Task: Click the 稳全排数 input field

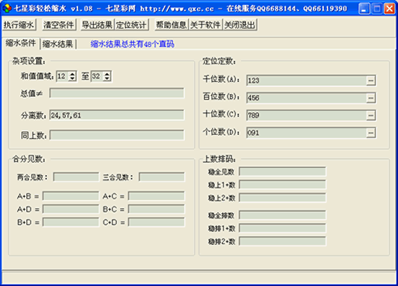Action: click(282, 215)
